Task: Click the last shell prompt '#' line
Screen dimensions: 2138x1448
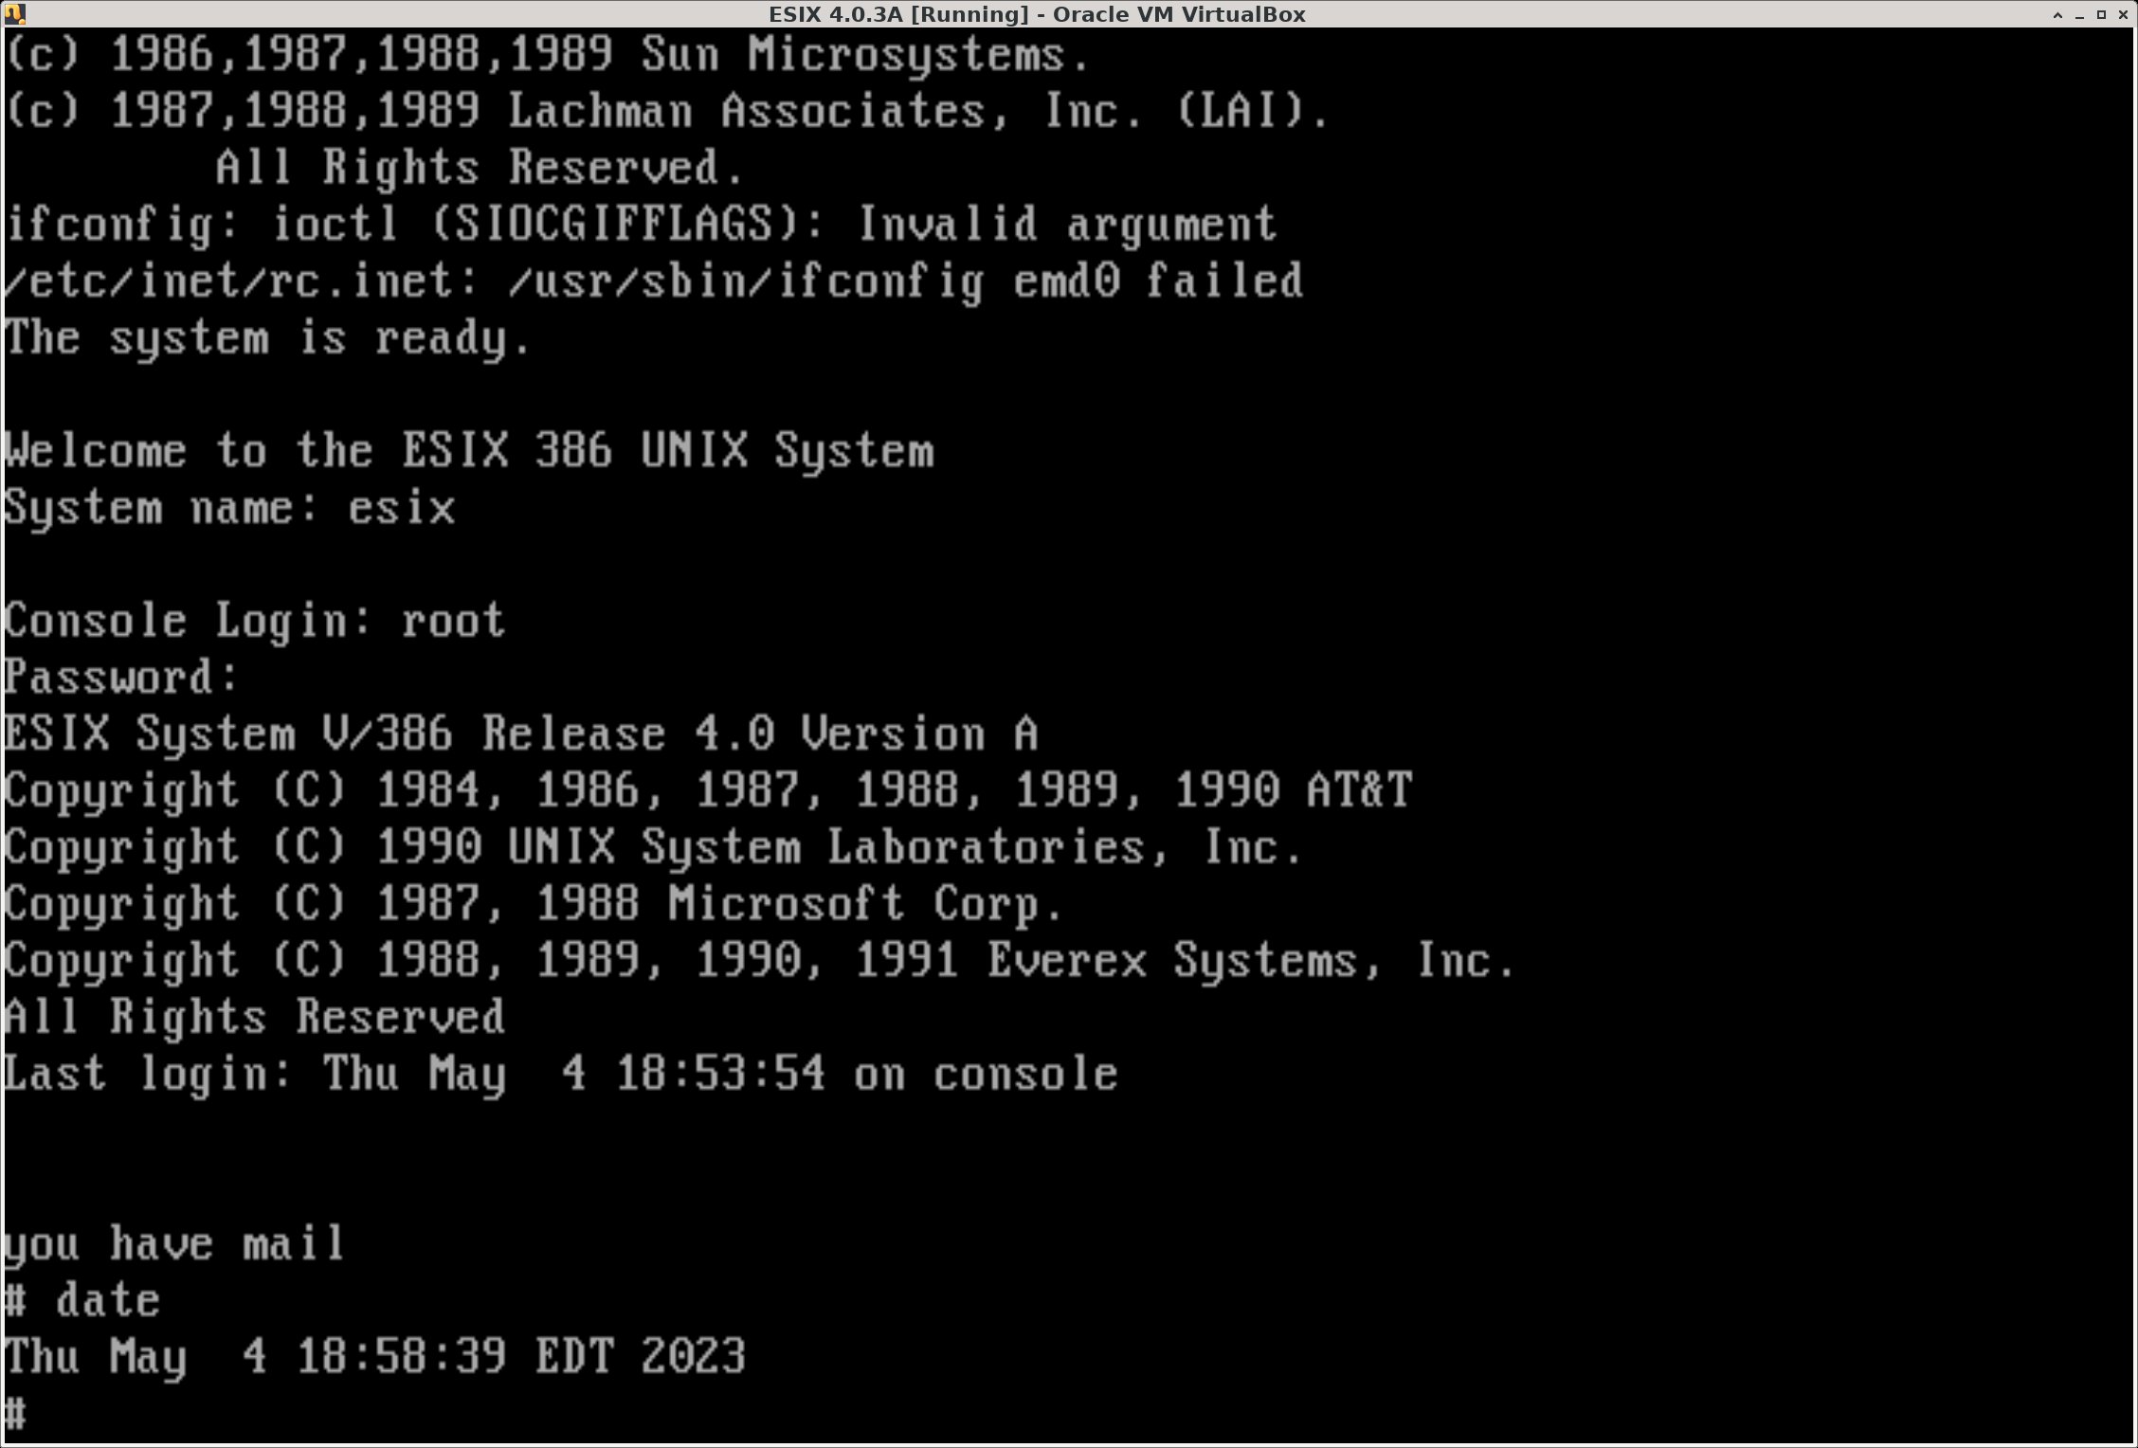Action: coord(15,1413)
